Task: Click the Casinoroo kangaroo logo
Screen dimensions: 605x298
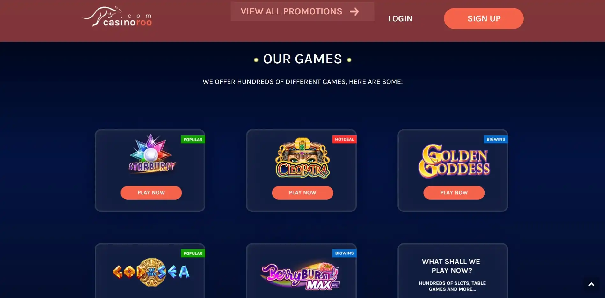Action: click(x=117, y=17)
